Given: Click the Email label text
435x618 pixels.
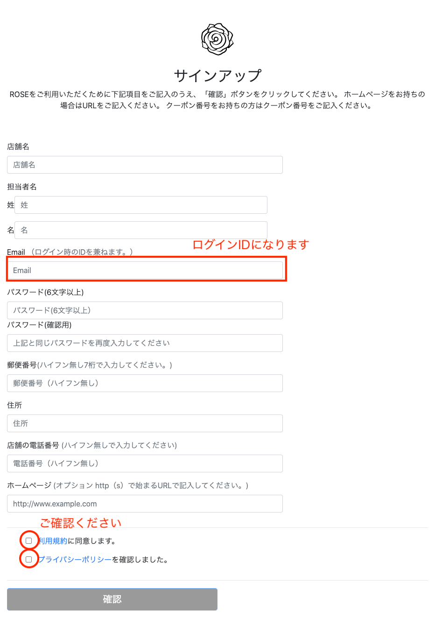Looking at the screenshot, I should [x=16, y=252].
